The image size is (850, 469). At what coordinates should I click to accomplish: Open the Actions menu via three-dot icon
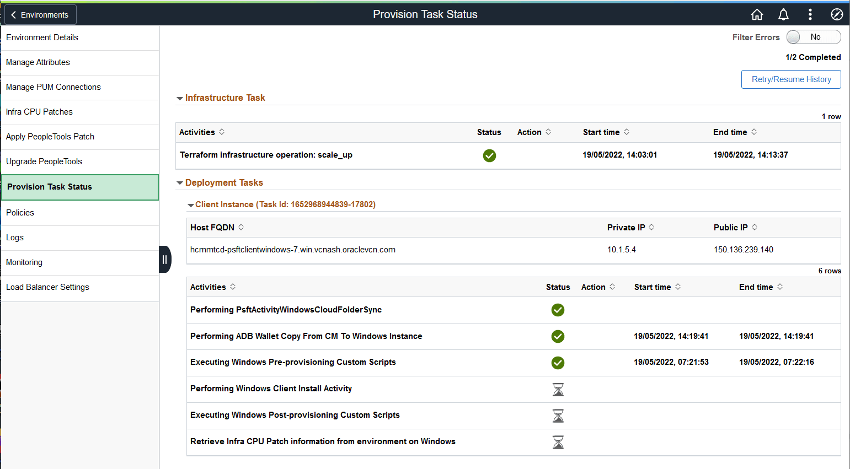point(810,14)
